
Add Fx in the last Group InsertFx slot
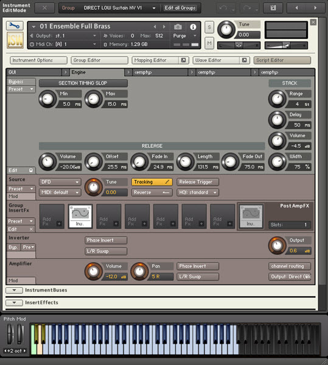222,216
